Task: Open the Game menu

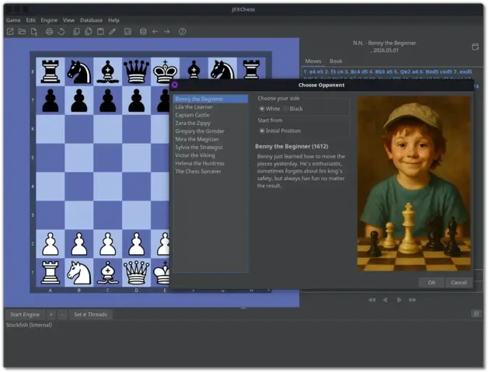Action: [x=13, y=20]
